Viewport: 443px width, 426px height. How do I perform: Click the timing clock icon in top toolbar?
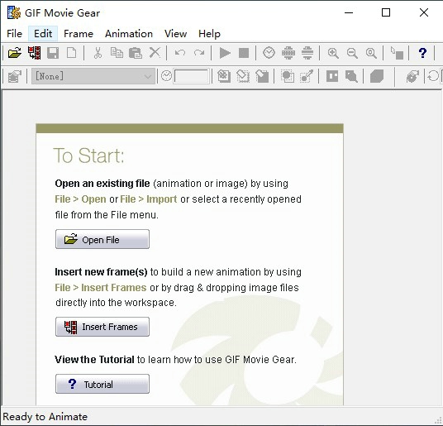(269, 53)
